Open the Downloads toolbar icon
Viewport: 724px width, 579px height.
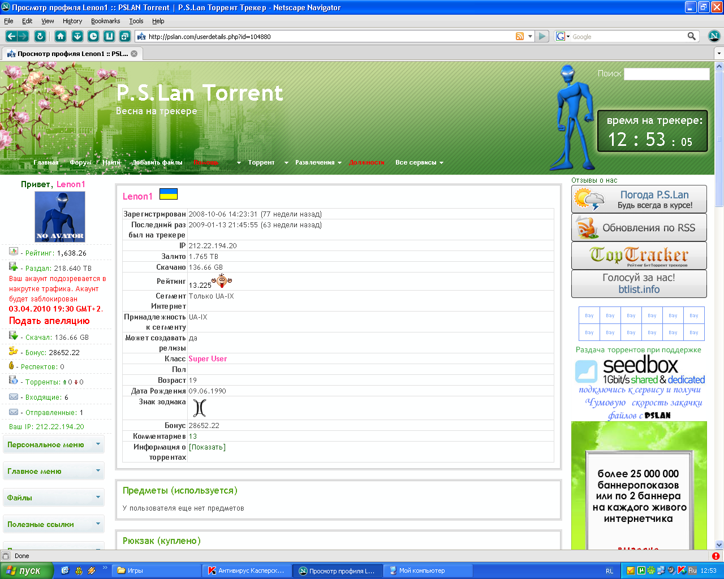pyautogui.click(x=77, y=36)
